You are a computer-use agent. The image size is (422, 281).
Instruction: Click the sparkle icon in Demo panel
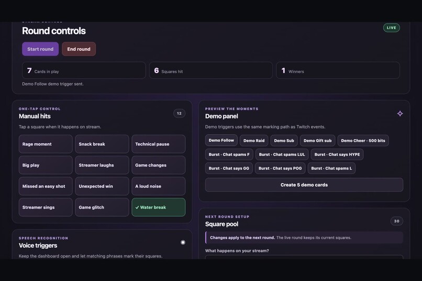(400, 114)
